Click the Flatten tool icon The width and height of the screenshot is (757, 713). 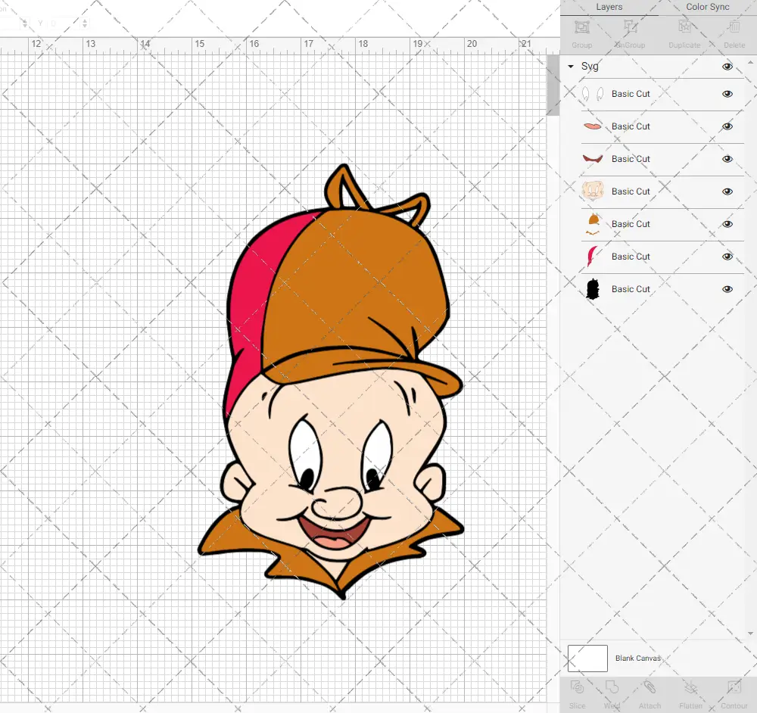(691, 687)
